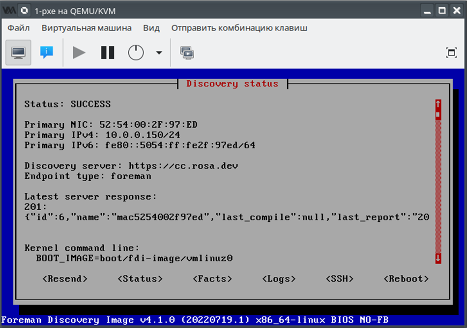The height and width of the screenshot is (328, 467).
Task: Expand the shutdown options dropdown arrow
Action: [159, 53]
